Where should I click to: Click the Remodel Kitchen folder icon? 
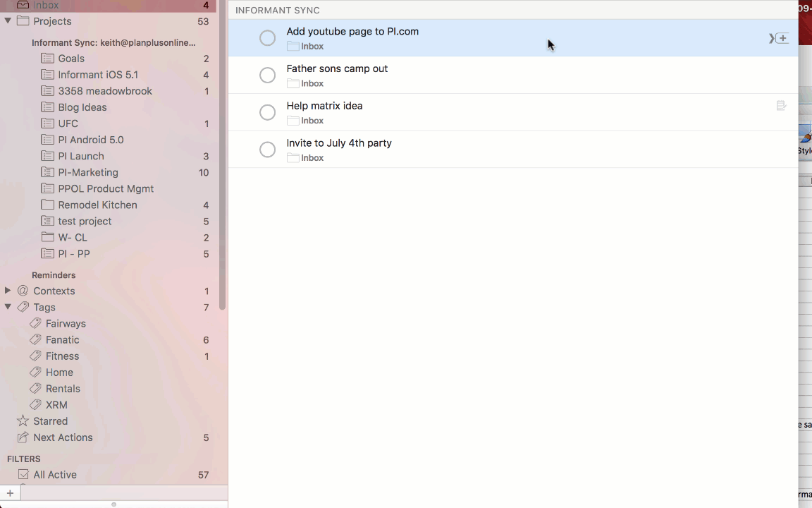point(47,205)
